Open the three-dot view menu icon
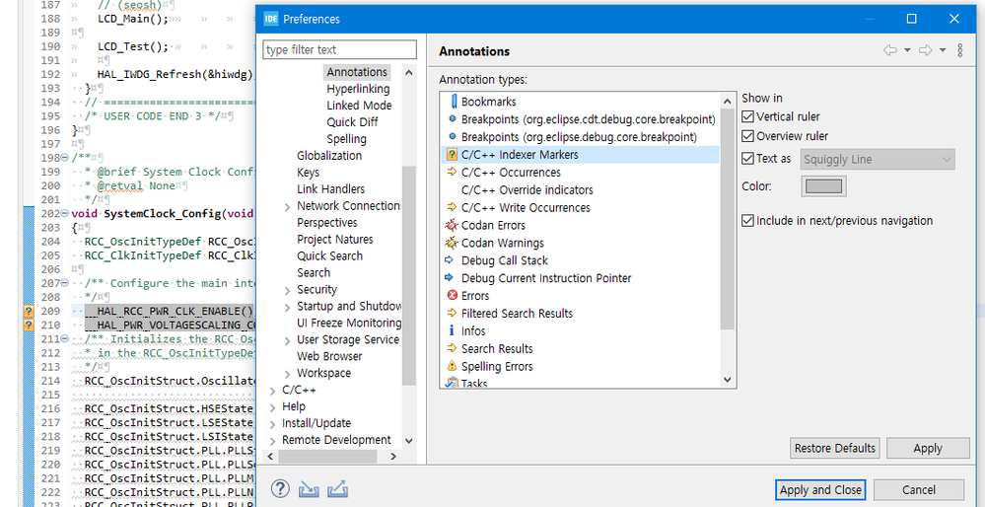985x507 pixels. [x=960, y=51]
